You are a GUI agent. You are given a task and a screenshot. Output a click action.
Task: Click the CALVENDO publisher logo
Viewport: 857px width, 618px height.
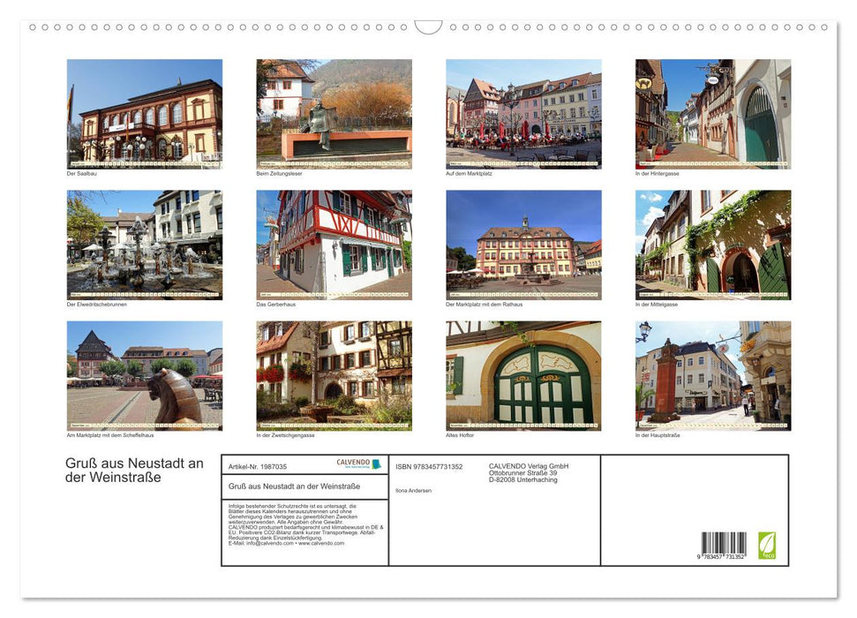point(352,462)
